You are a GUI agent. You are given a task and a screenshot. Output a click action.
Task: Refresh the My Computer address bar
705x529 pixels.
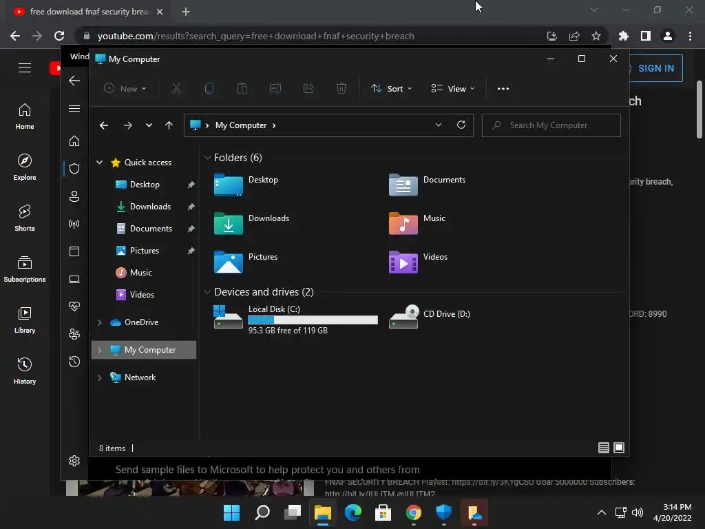point(461,125)
